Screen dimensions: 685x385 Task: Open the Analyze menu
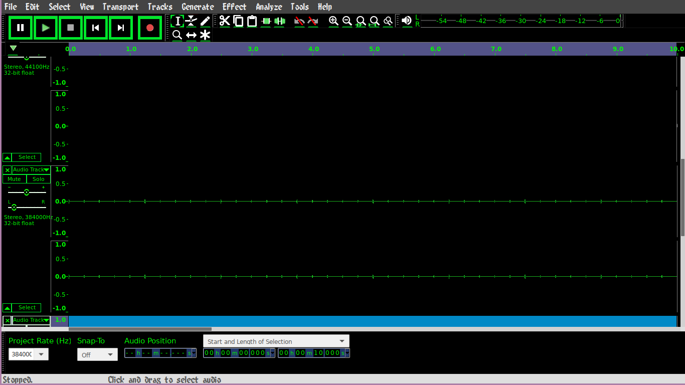point(269,7)
